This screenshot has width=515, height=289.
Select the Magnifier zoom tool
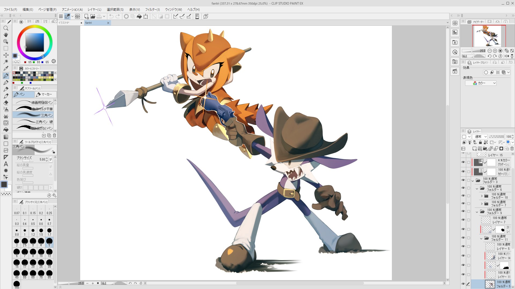pyautogui.click(x=6, y=28)
